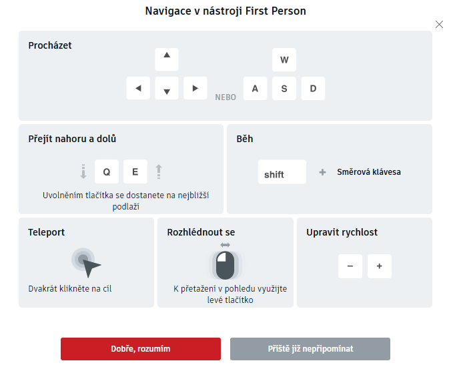Screen dimensions: 453x371
Task: Click the right arrow key icon
Action: [x=195, y=88]
